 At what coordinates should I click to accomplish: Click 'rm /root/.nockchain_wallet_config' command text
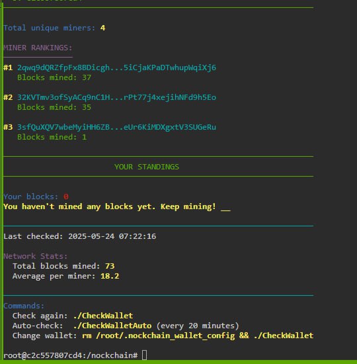(159, 336)
